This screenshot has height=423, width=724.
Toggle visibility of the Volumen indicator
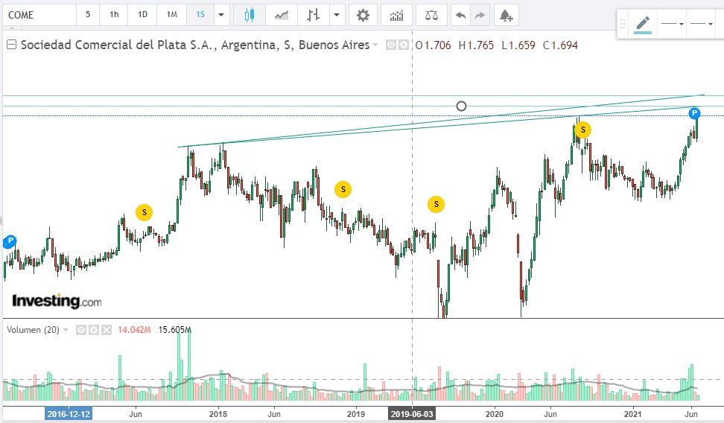click(x=82, y=330)
